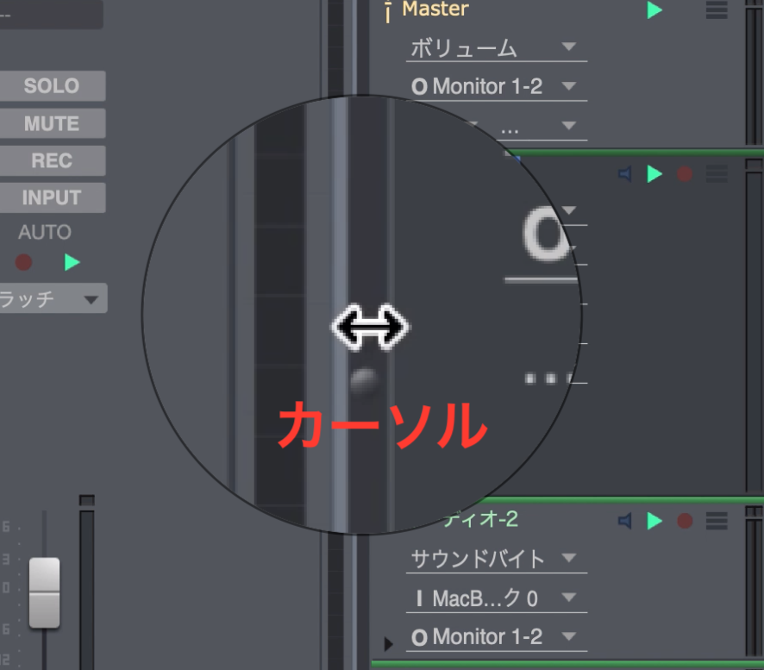Screen dimensions: 764x670
Task: Open the MacB...ク 0 input menu
Action: point(496,598)
